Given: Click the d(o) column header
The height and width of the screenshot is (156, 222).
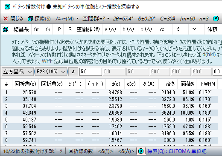Looking at the screenshot, I should tap(116, 84).
